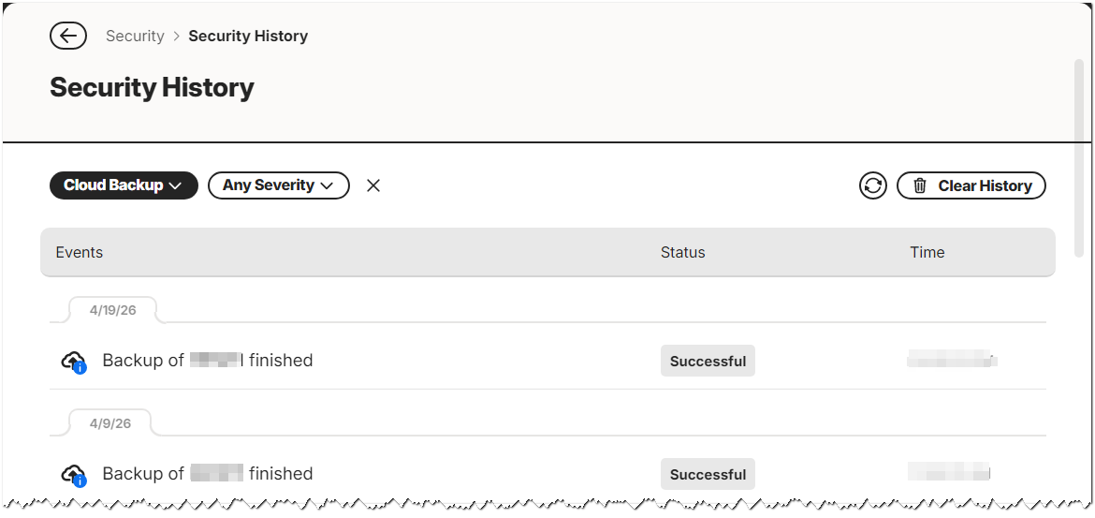Click the vertical scrollbar thumb
1095x518 pixels.
(1079, 159)
